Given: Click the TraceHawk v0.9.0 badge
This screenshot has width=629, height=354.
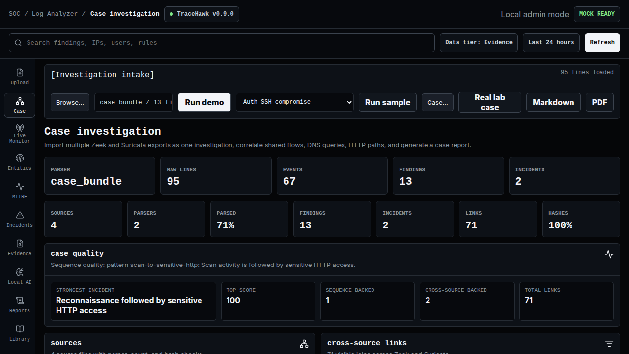Looking at the screenshot, I should (x=201, y=14).
